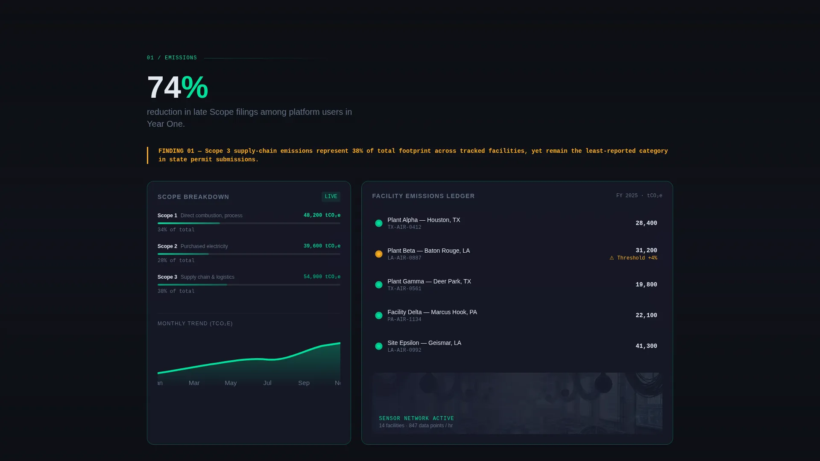The image size is (820, 461).
Task: Click the MONTHLY TREND (TCO₂E) heading
Action: [x=195, y=324]
